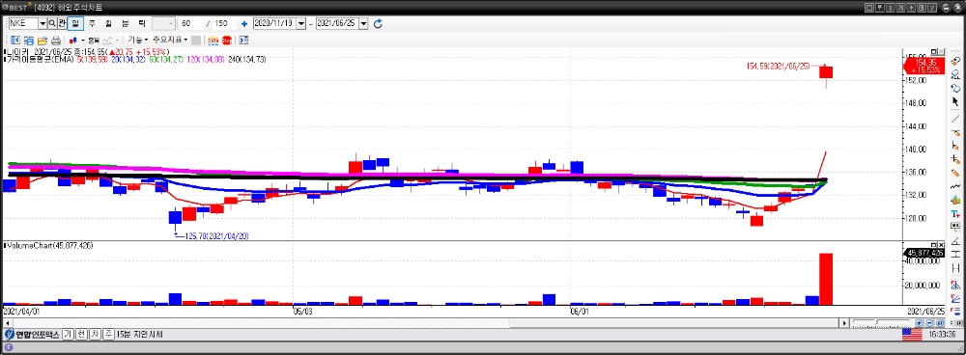
Task: Open the 2020/11/19 start date dropdown
Action: pos(301,23)
